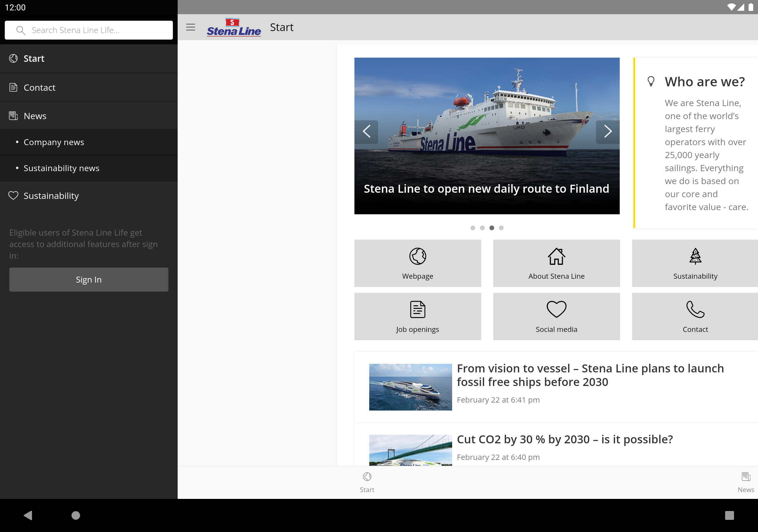Open Start in the sidebar menu
Image resolution: width=758 pixels, height=532 pixels.
(89, 59)
